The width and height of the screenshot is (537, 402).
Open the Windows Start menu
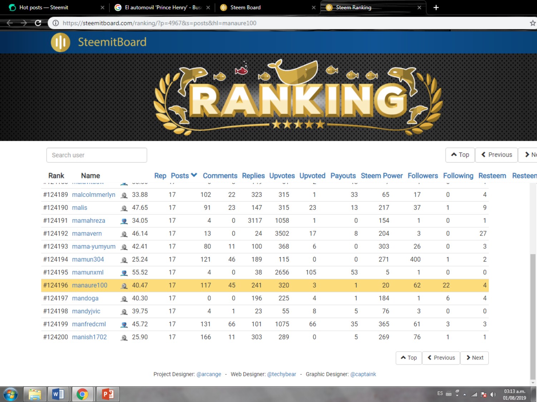pos(10,394)
